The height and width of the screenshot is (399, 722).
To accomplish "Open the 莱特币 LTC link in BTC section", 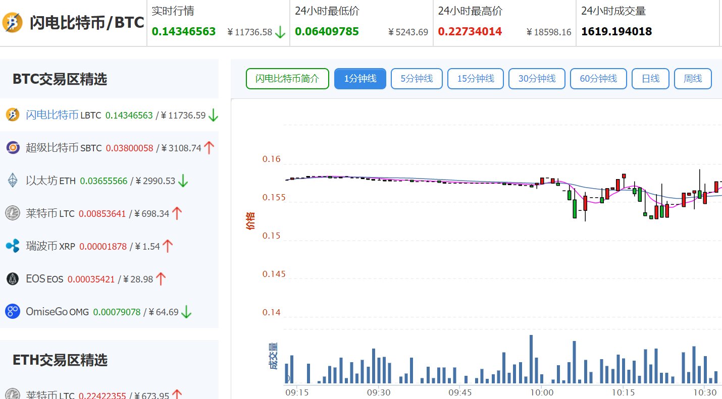I will pos(50,213).
